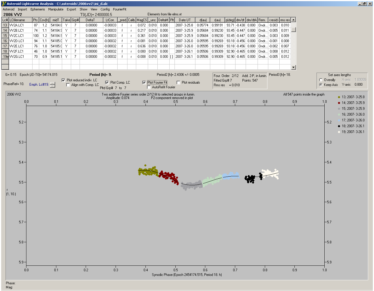This screenshot has height=291, width=374.
Task: Click the Date UT column header
Action: (185, 20)
